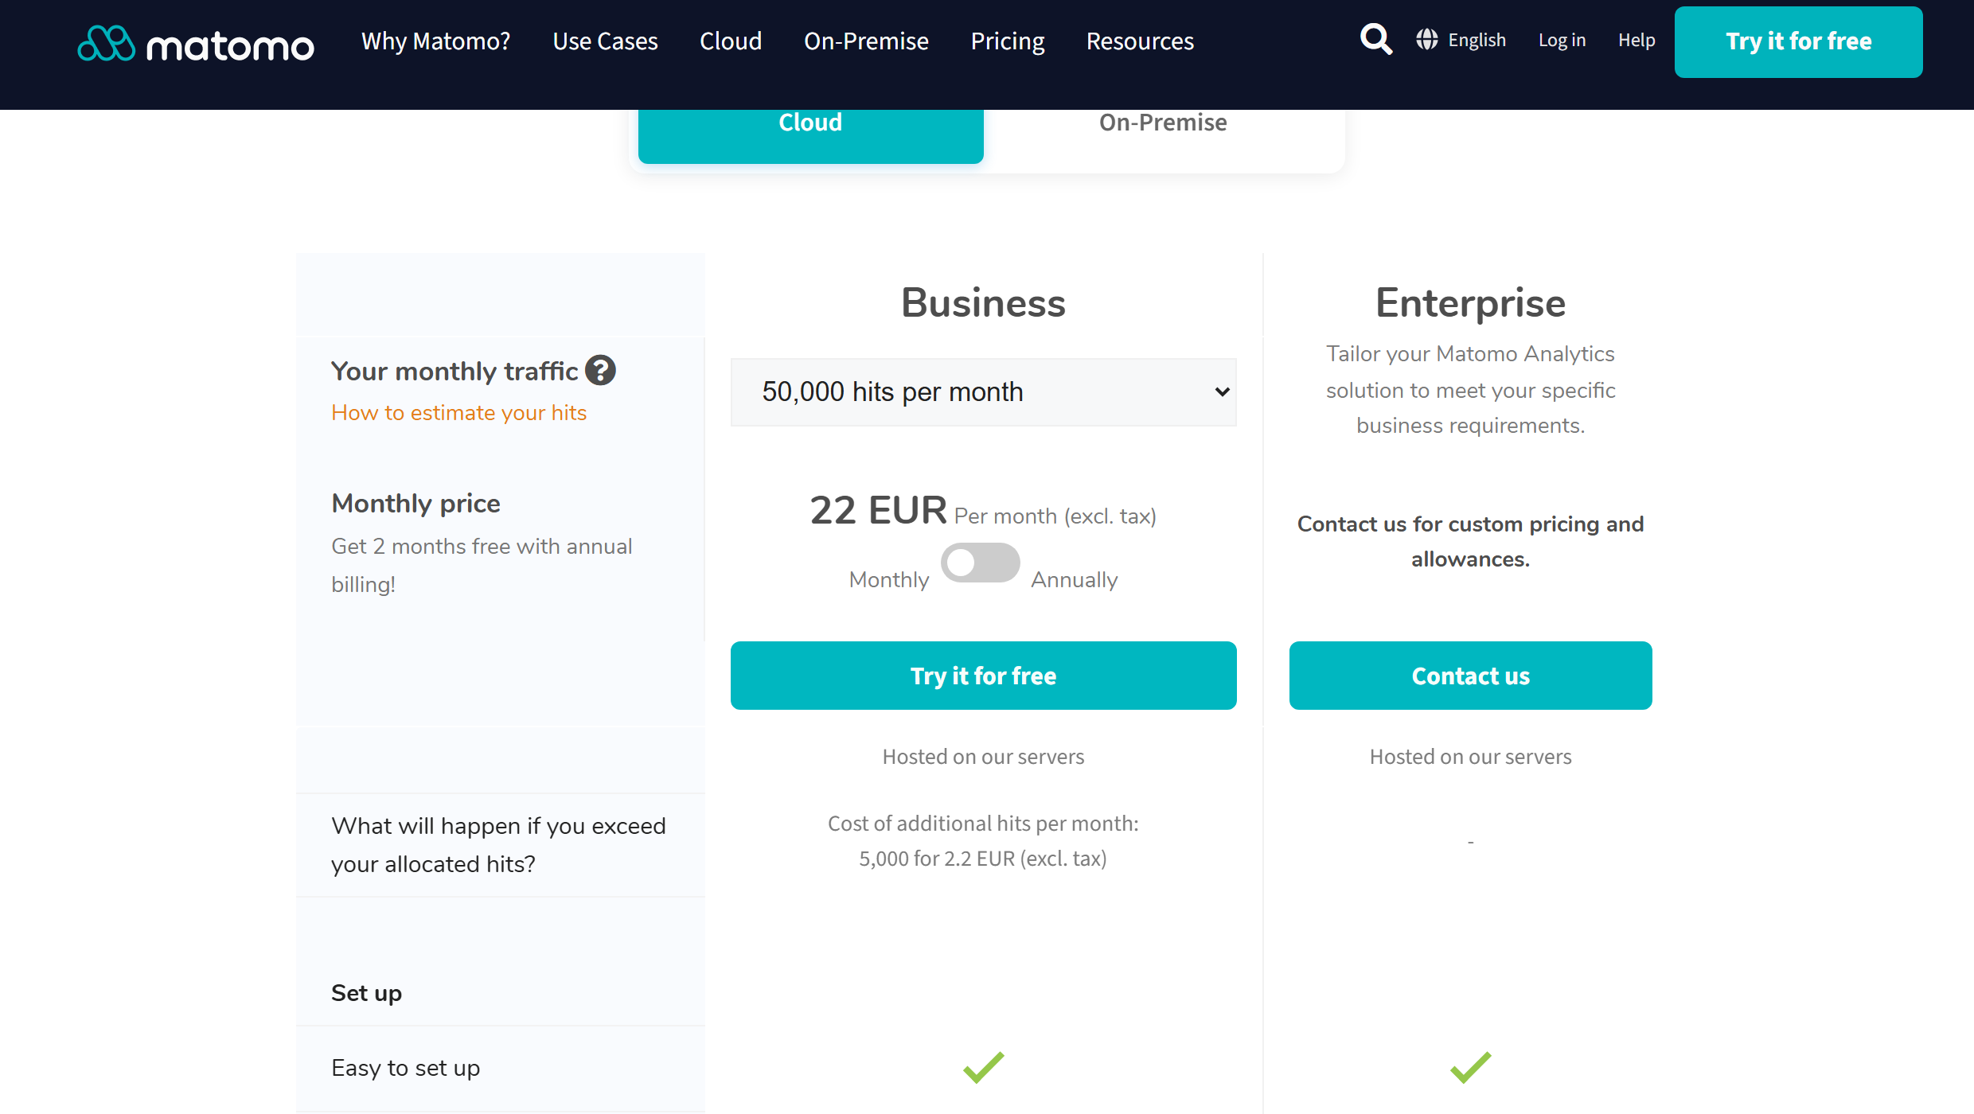Open the hits per month dropdown

[x=983, y=391]
